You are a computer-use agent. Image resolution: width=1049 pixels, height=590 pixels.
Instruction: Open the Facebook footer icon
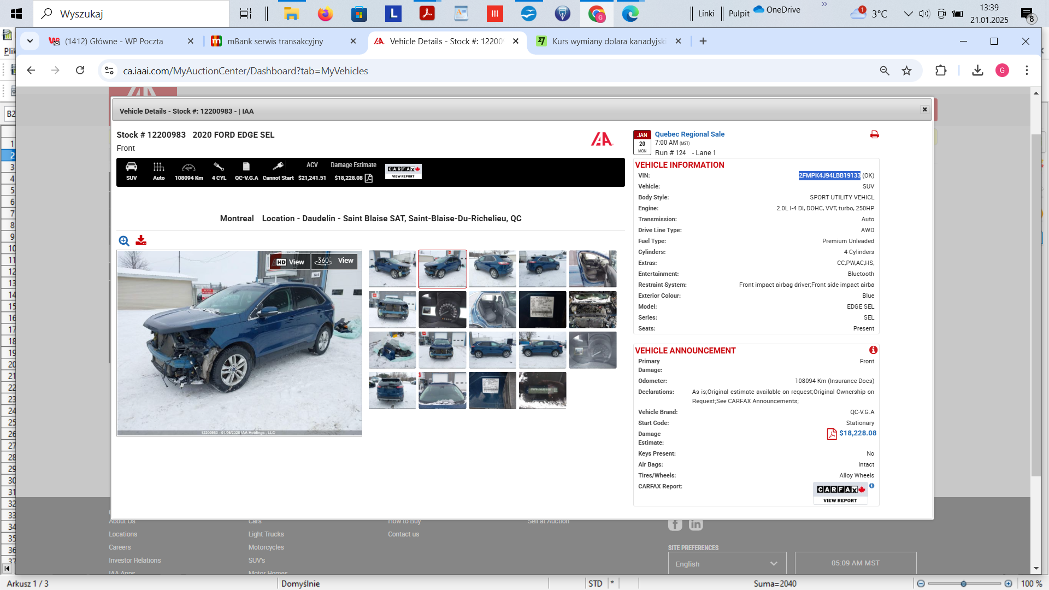click(x=675, y=524)
